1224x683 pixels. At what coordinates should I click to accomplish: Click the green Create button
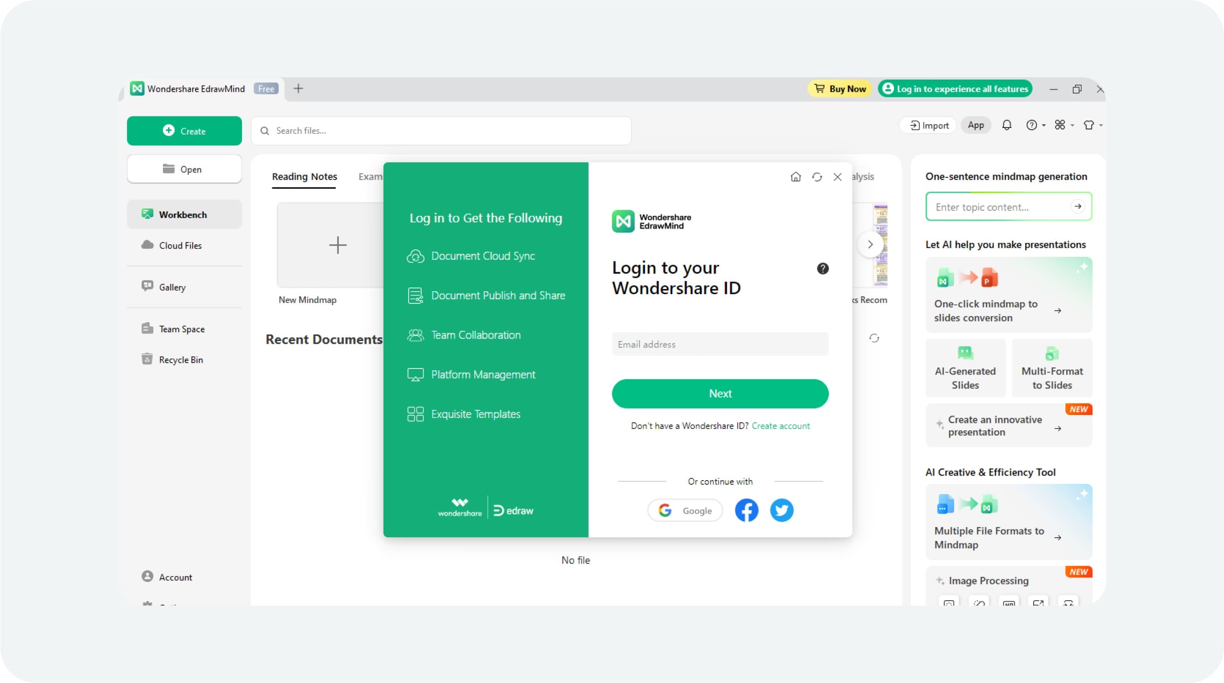point(184,131)
